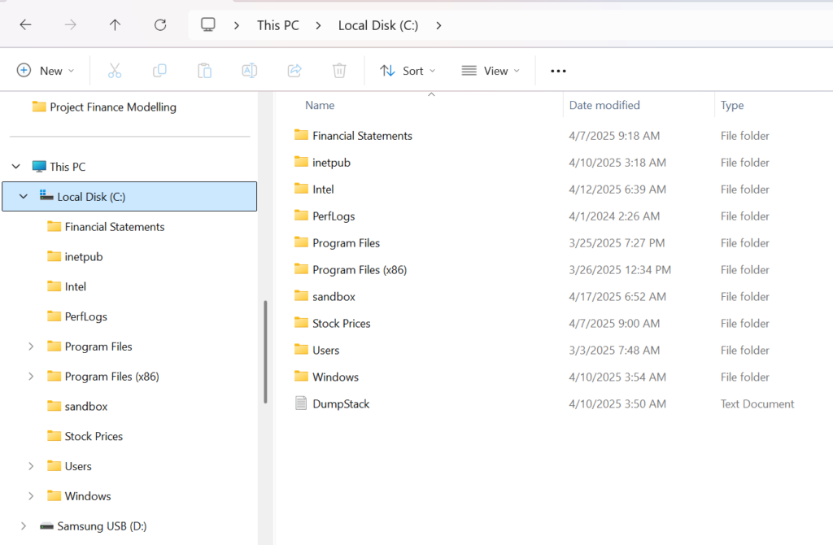Image resolution: width=833 pixels, height=545 pixels.
Task: Open the View layout dropdown
Action: pos(491,71)
